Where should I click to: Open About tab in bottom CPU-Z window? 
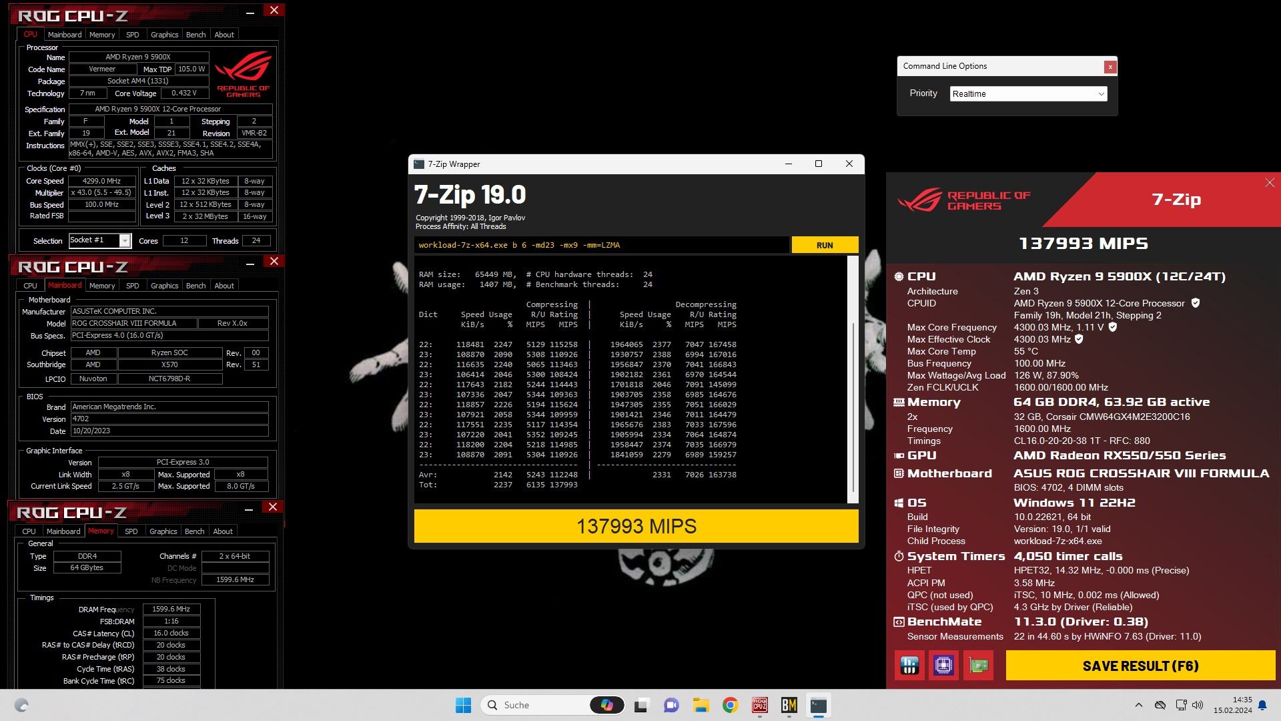[223, 531]
